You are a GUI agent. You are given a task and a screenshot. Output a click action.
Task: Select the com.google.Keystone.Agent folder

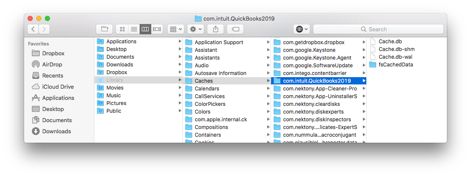[x=319, y=58]
